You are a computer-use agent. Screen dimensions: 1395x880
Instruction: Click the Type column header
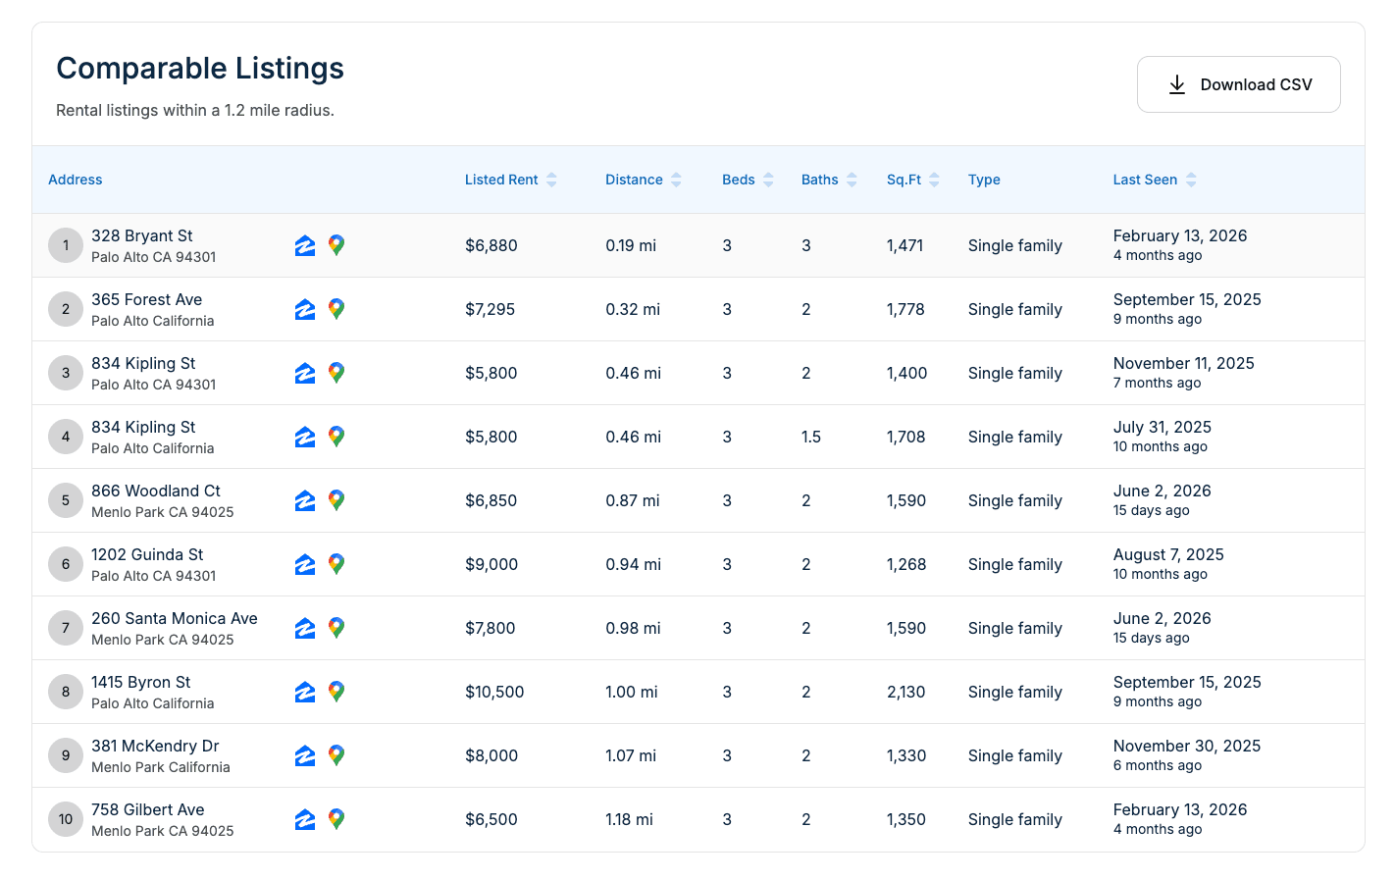point(984,180)
